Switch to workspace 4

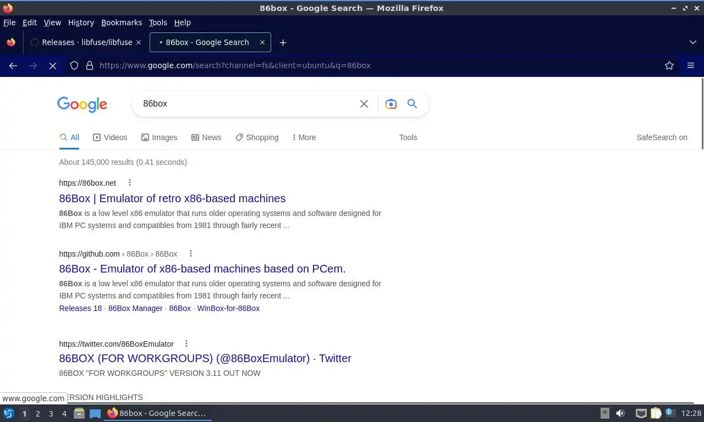coord(64,413)
